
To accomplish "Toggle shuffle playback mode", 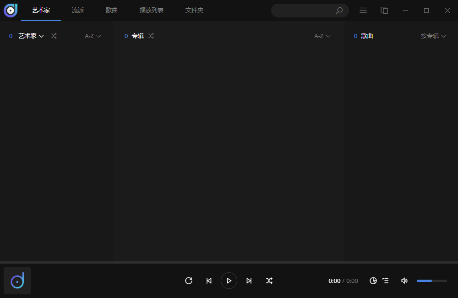I will point(269,281).
